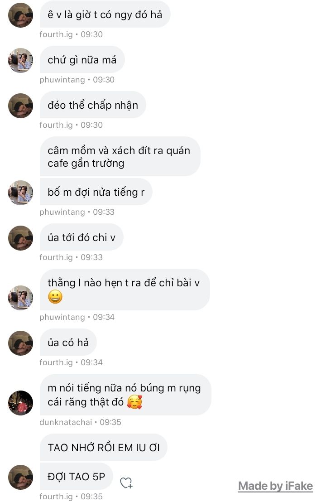Select message 'ĐỢI TAO 5P'

click(77, 476)
